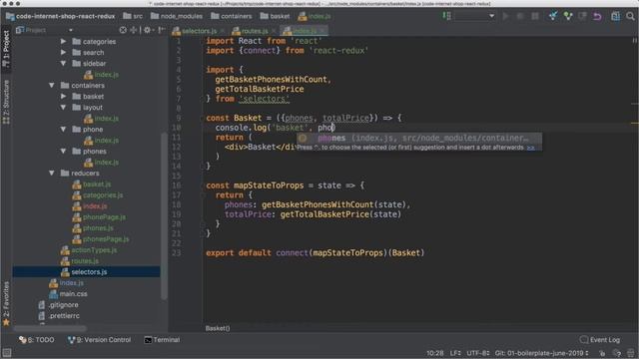639x359 pixels.
Task: Collapse the phone folder arrow
Action: 63,130
